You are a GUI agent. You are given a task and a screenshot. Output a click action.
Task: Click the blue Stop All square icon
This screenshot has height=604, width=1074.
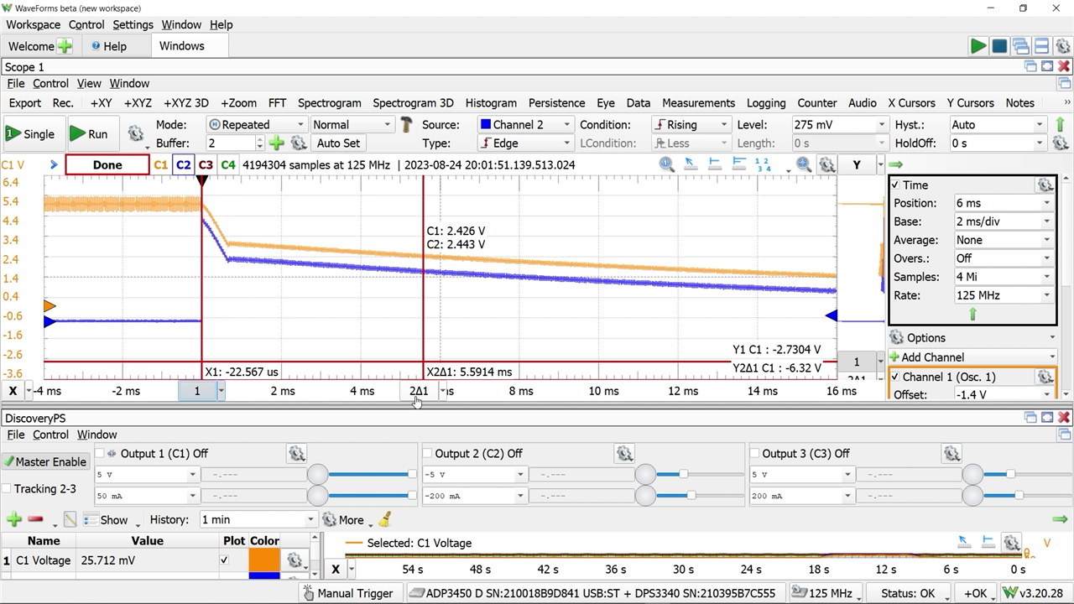click(999, 46)
